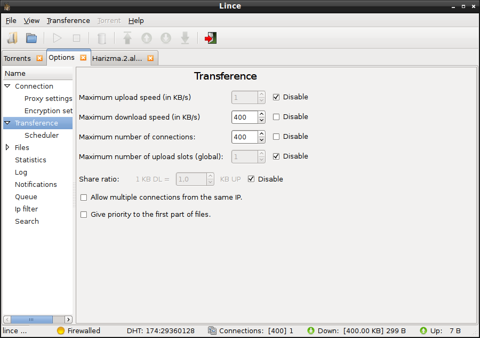Enable Allow multiple connections from same IP
Screen dimensions: 480x338
click(x=84, y=198)
